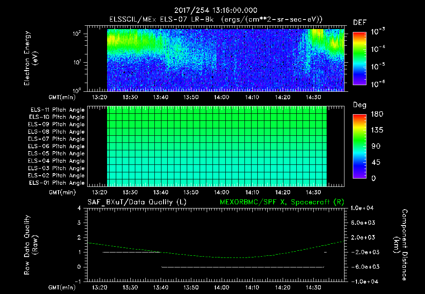Click 14:00 on spectrogram time axis
This screenshot has height=294, width=425.
(222, 97)
